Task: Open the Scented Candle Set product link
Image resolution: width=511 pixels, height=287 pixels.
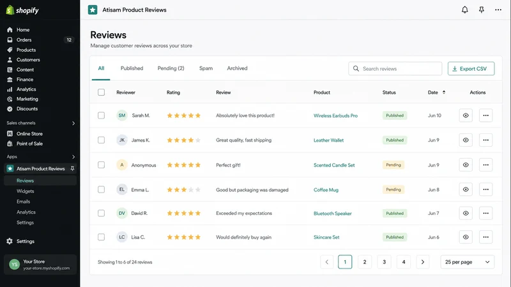Action: 334,165
